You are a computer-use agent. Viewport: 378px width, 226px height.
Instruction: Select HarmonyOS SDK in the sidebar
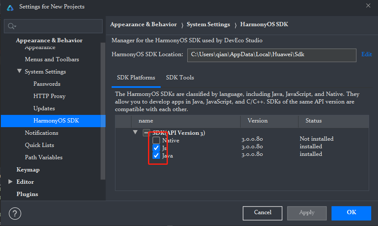point(53,121)
